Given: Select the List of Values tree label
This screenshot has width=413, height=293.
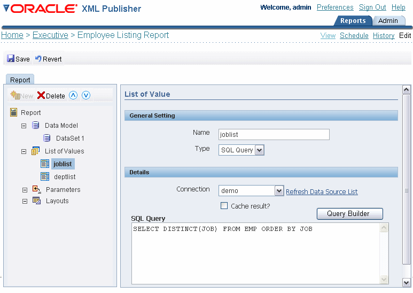Looking at the screenshot, I should click(64, 151).
